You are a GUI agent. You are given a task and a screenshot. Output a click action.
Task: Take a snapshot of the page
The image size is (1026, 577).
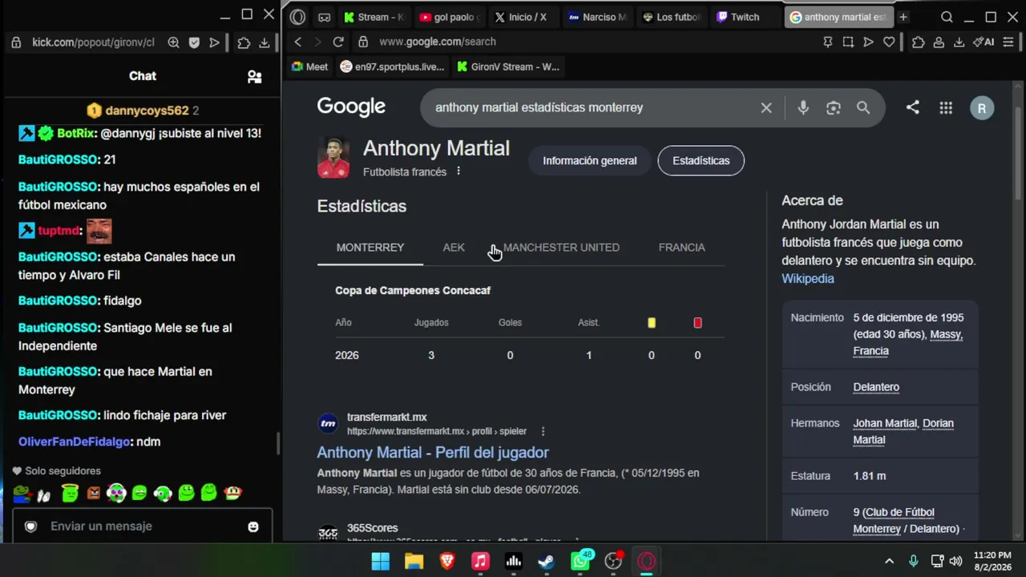848,42
